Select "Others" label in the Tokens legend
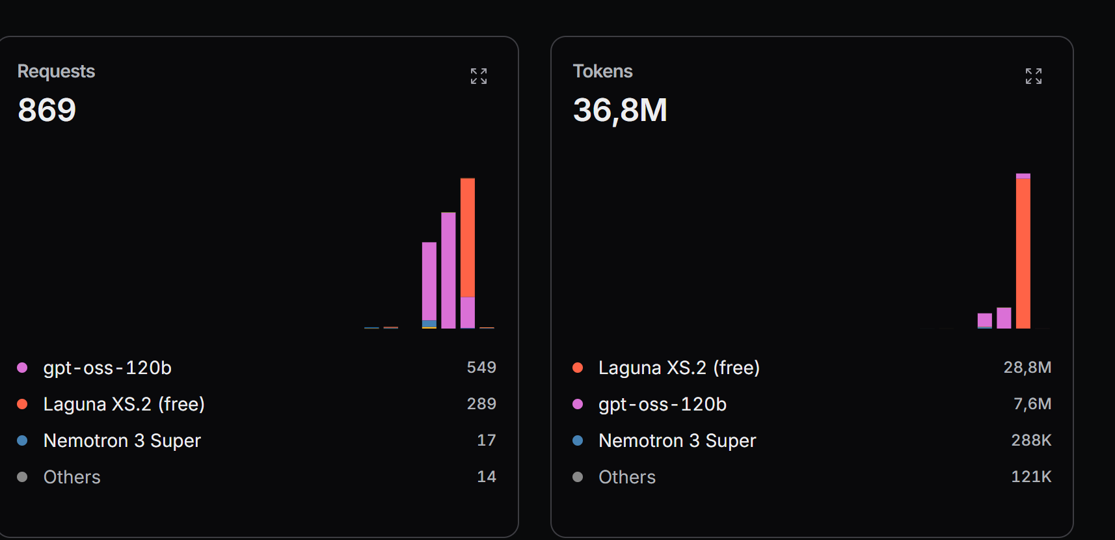 pos(627,477)
